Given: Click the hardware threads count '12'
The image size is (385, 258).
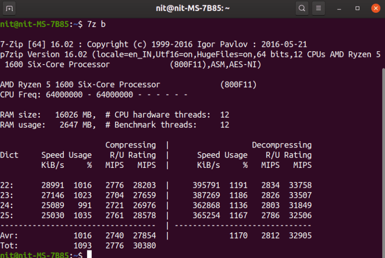Looking at the screenshot, I should pos(224,115).
